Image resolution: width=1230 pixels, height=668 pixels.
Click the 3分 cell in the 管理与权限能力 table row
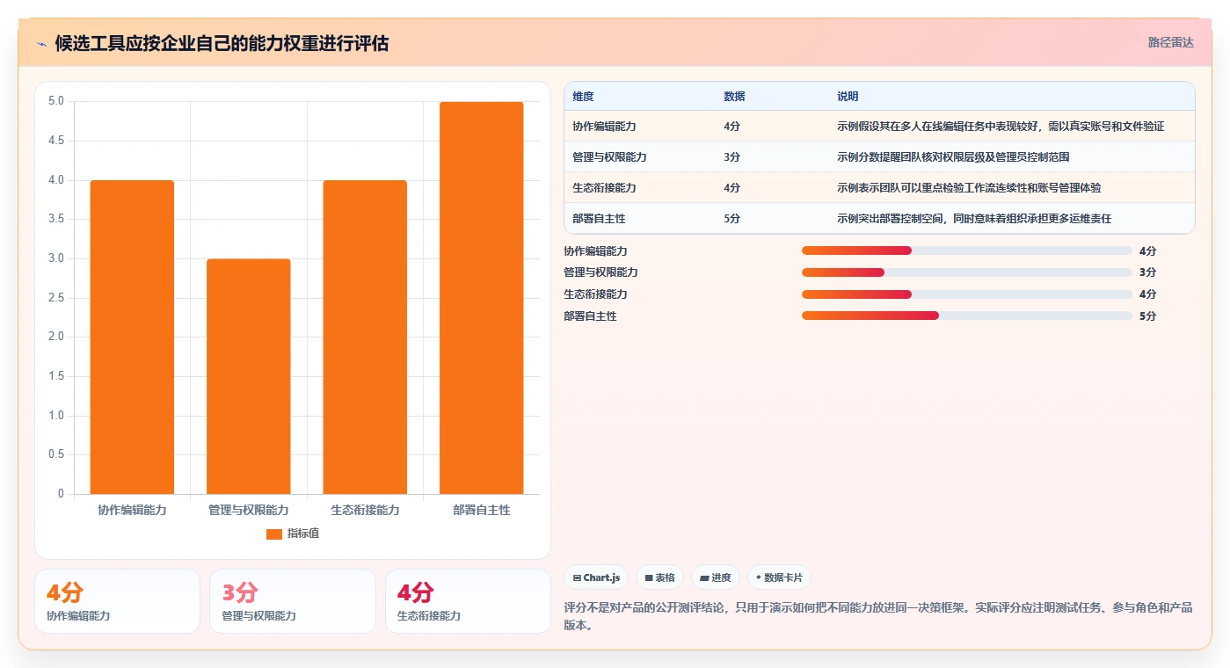731,157
